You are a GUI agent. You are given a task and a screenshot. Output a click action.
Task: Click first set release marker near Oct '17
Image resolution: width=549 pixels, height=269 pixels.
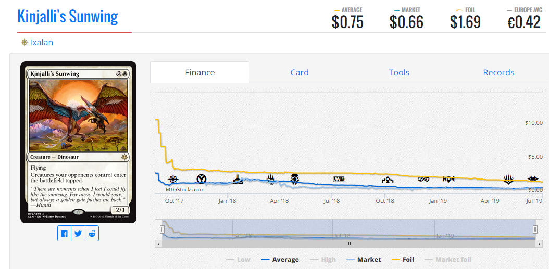[x=173, y=179]
